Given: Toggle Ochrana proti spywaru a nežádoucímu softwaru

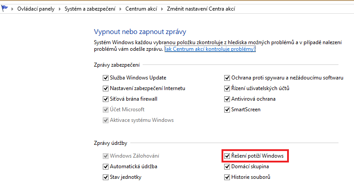Looking at the screenshot, I should coord(227,78).
